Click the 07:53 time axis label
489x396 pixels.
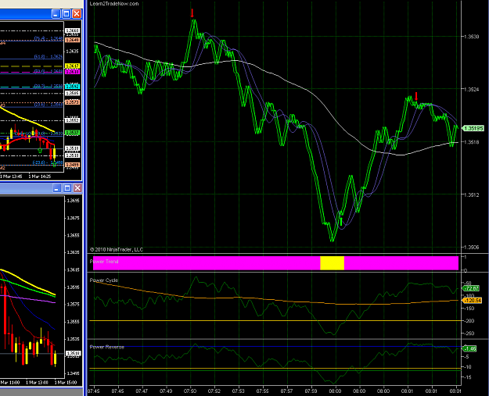pos(239,391)
